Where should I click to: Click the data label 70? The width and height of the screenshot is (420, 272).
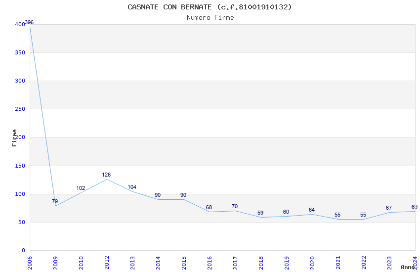pyautogui.click(x=235, y=206)
